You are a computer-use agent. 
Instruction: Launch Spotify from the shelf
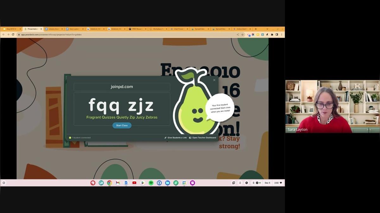coord(151,183)
